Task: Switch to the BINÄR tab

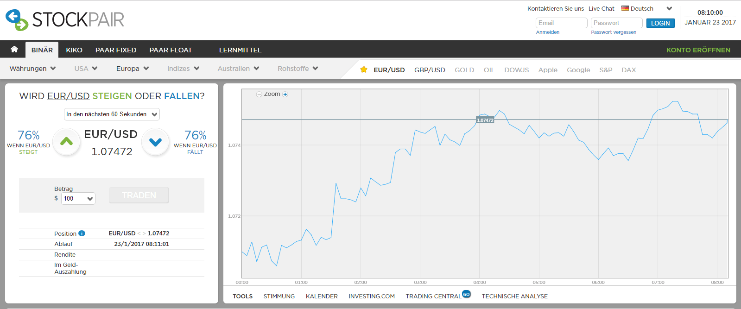Action: [x=42, y=50]
